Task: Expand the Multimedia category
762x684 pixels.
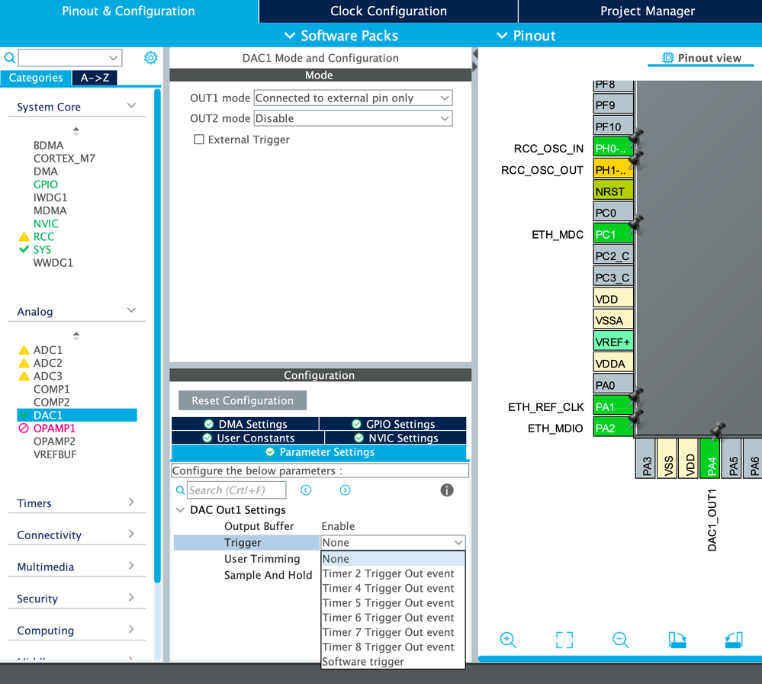Action: pyautogui.click(x=131, y=566)
